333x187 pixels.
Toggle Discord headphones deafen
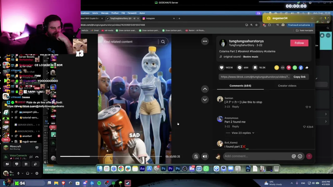pos(27,173)
